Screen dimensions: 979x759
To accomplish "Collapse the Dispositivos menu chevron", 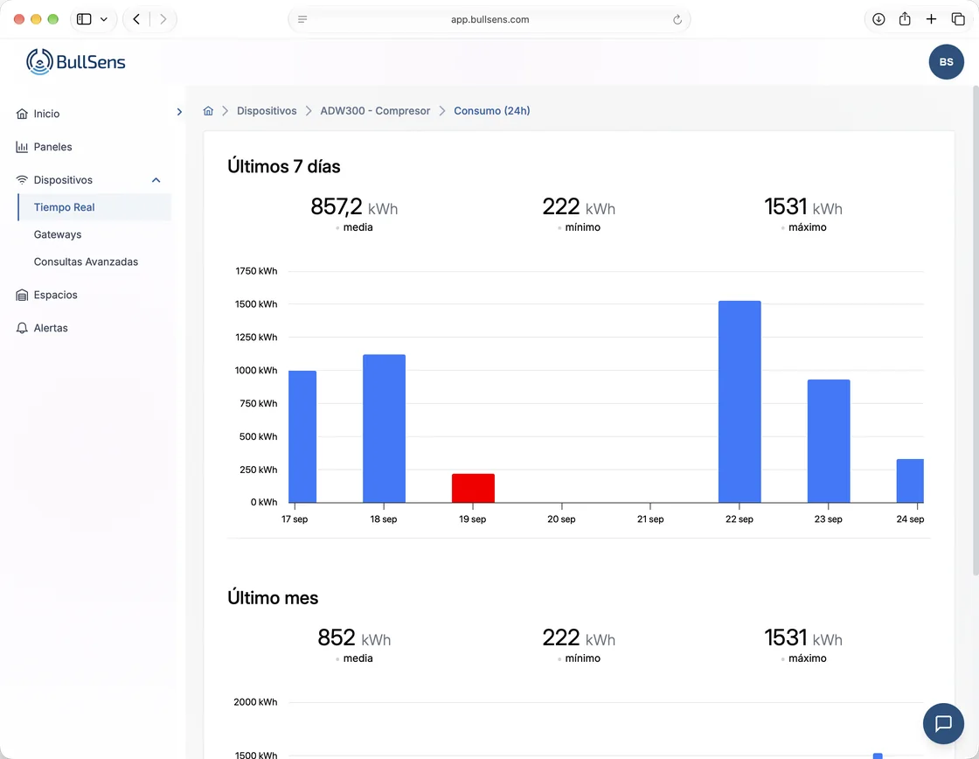I will pyautogui.click(x=156, y=180).
